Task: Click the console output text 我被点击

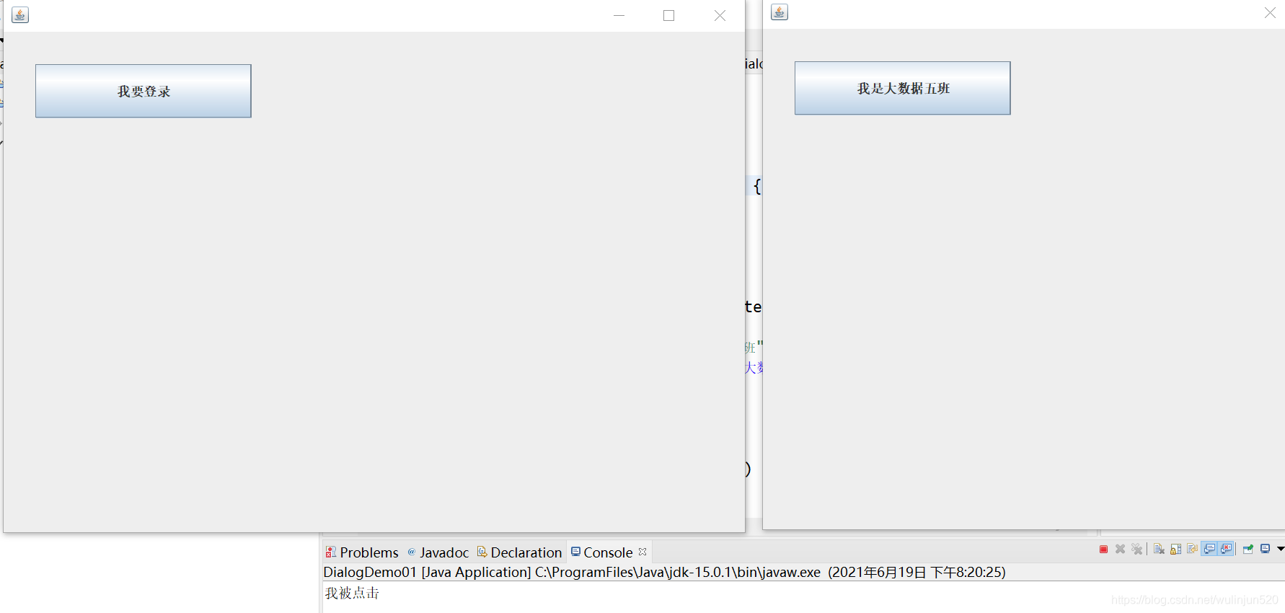Action: pos(352,593)
